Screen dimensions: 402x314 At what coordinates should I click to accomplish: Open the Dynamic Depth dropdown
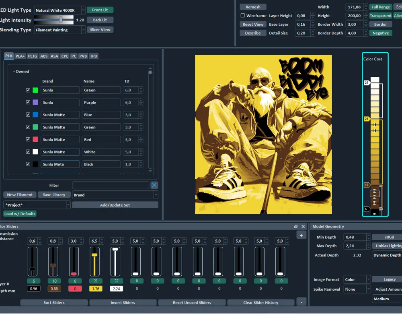(387, 255)
